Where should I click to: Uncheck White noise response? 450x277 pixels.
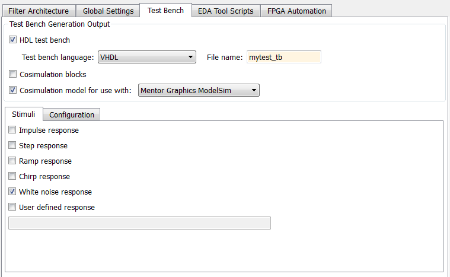coord(12,192)
